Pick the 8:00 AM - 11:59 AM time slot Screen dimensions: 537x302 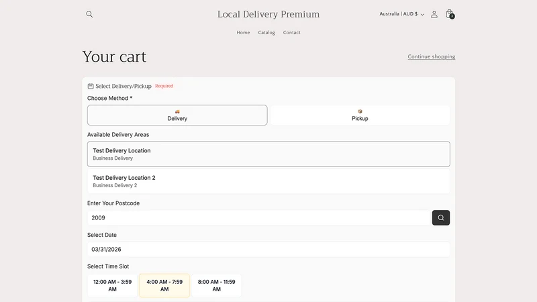[x=216, y=285]
